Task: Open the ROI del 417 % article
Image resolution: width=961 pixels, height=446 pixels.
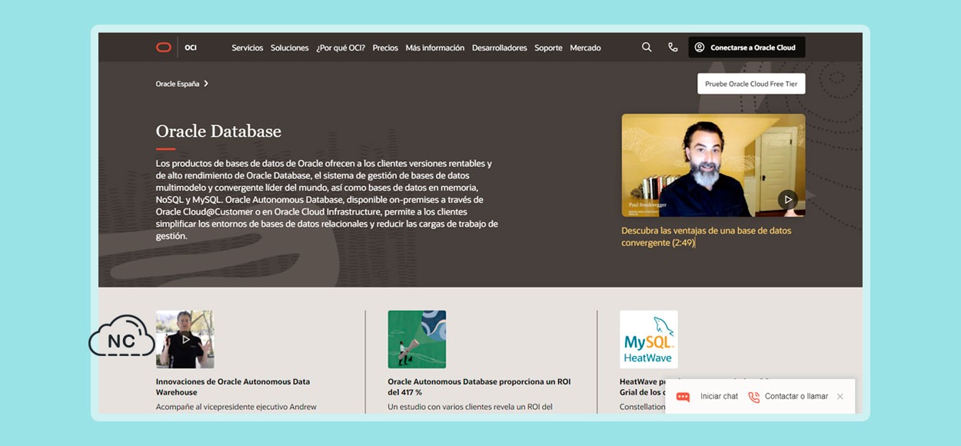Action: [x=479, y=387]
